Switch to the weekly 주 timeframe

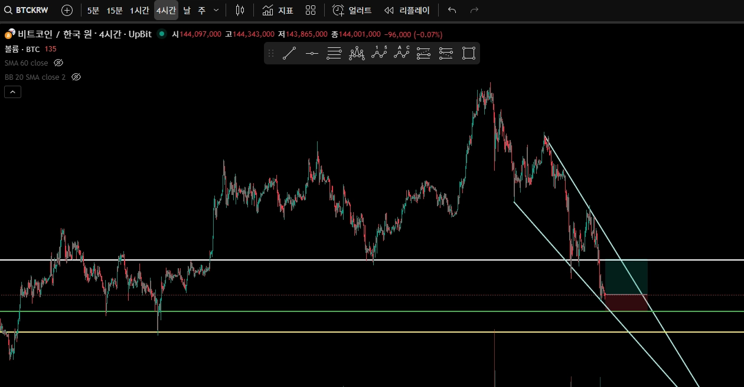tap(202, 10)
